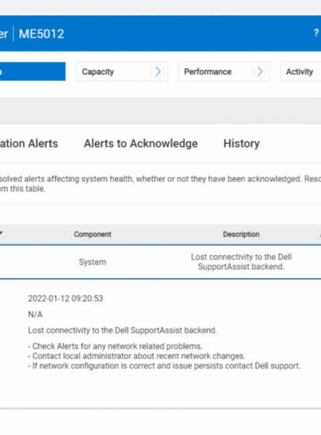Image resolution: width=321 pixels, height=435 pixels.
Task: Sort by the Description column header
Action: (241, 234)
